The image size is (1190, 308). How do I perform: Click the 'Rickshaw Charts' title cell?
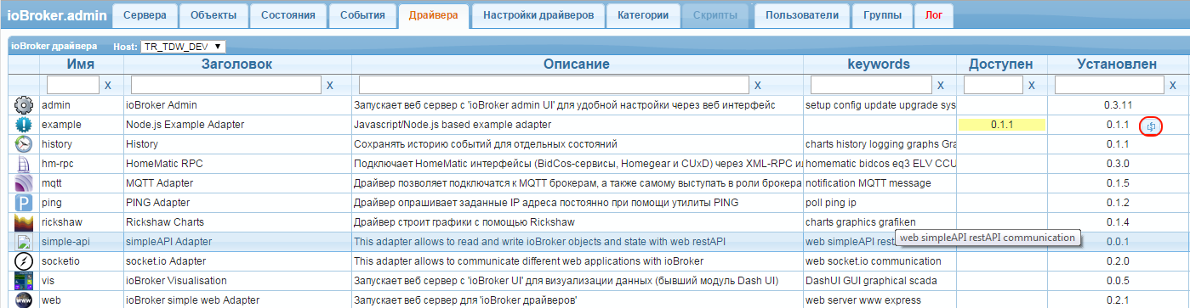[x=236, y=222]
